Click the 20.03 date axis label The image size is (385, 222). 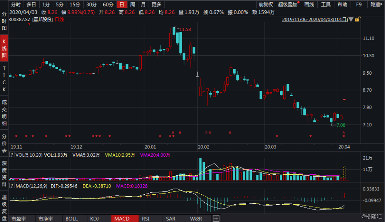coord(270,147)
